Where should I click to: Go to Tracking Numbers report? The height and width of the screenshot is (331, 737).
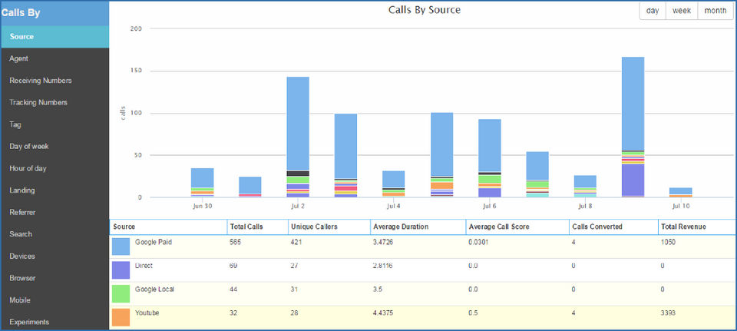tap(55, 102)
